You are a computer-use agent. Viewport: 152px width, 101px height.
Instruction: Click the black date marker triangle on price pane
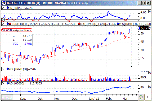coord(131,67)
